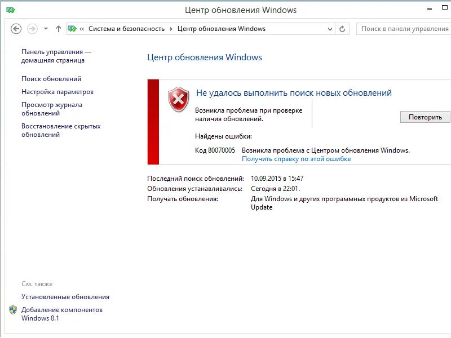Open recent locations dropdown arrow
The image size is (451, 338).
click(x=46, y=29)
